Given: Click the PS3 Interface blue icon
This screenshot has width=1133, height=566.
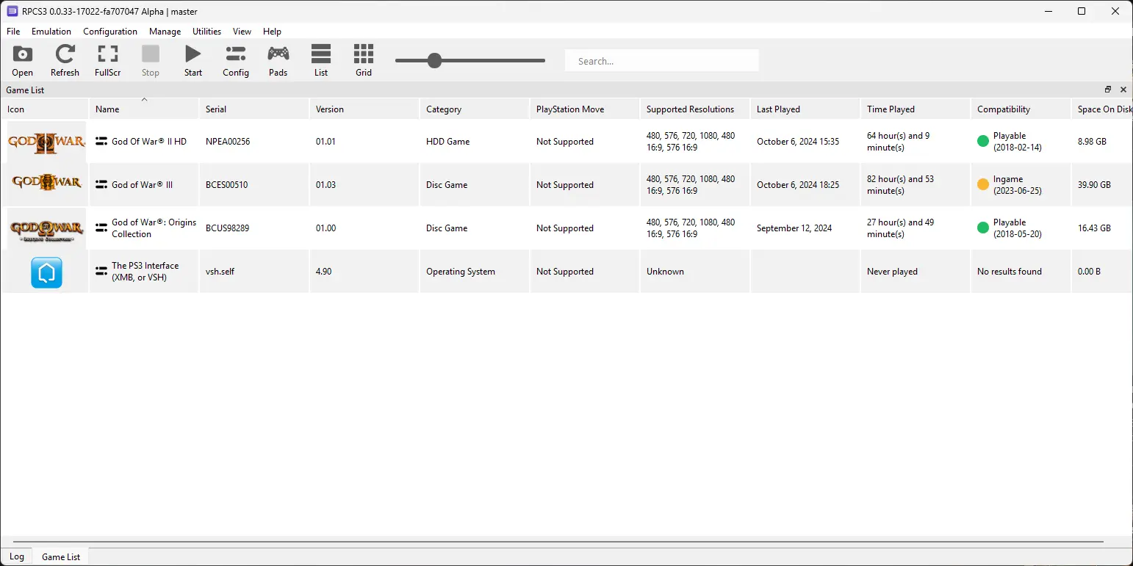Looking at the screenshot, I should coord(46,272).
